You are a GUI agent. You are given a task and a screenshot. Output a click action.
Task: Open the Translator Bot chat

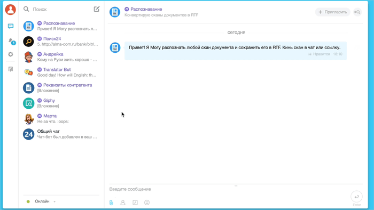[61, 72]
